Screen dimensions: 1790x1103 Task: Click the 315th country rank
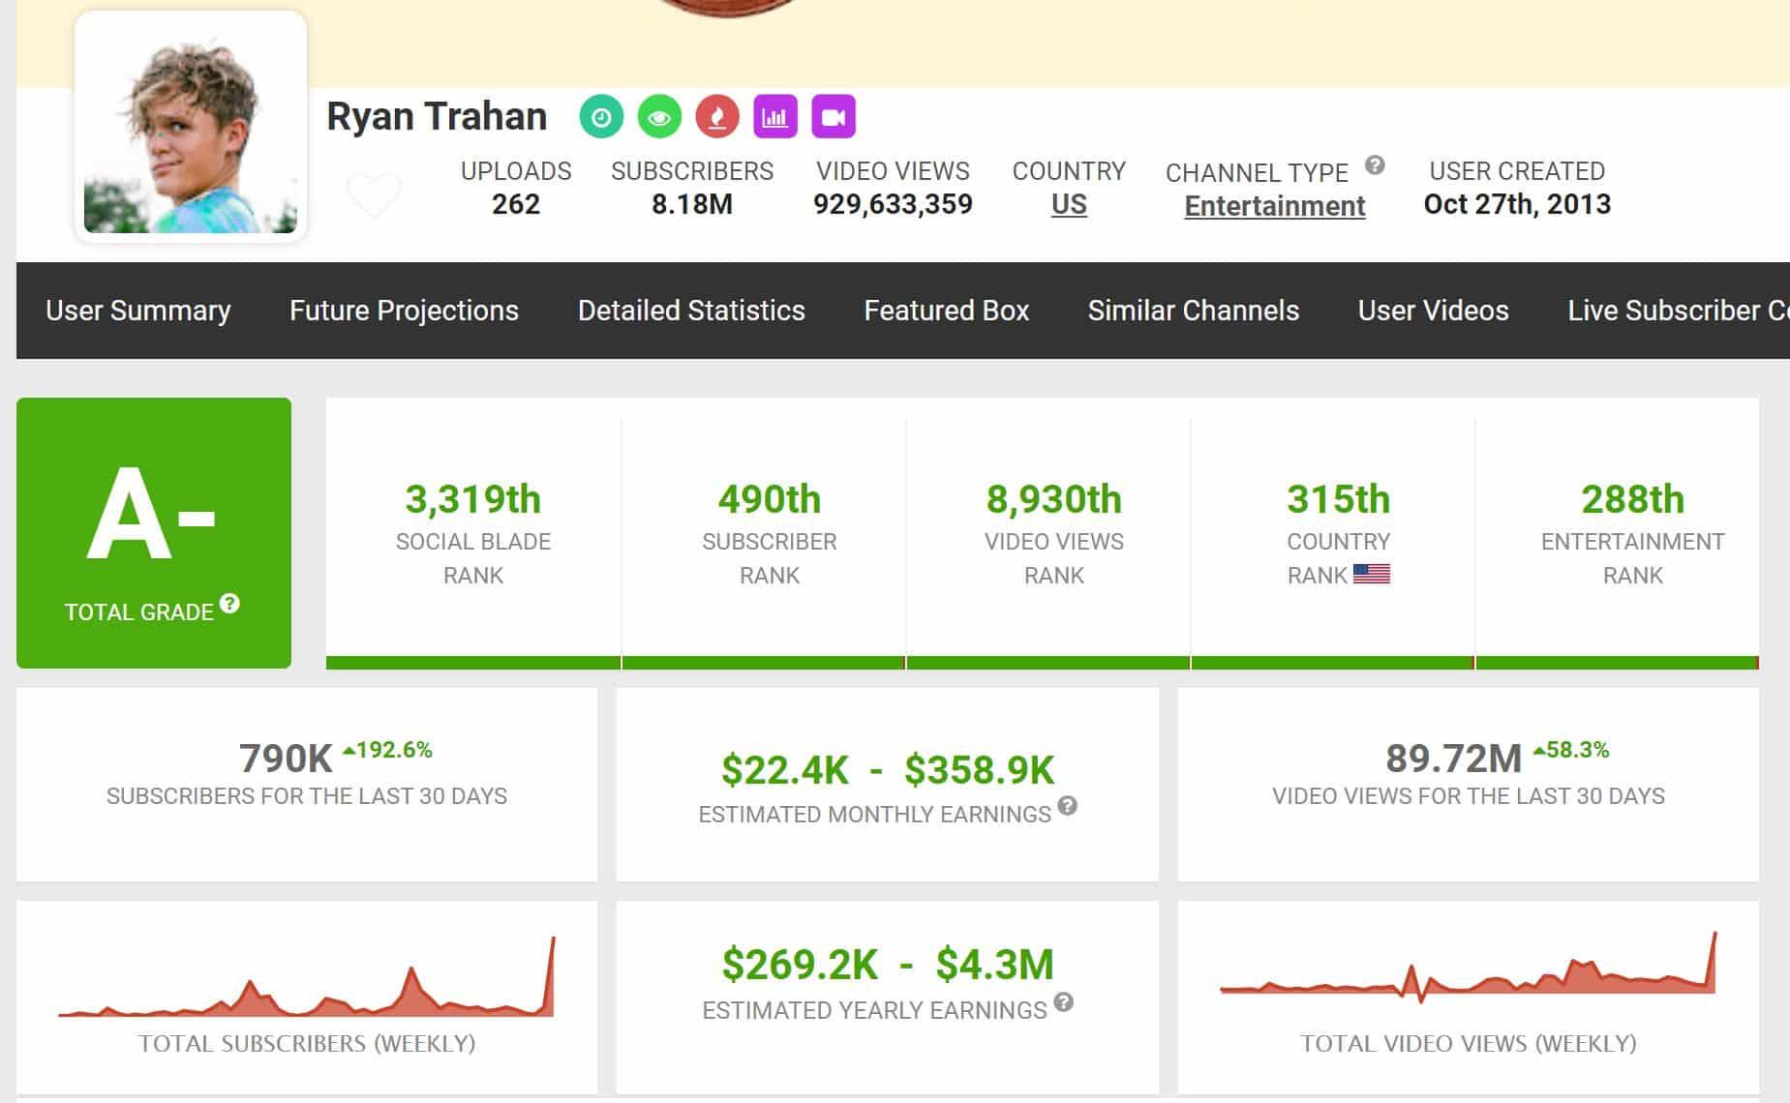pyautogui.click(x=1339, y=499)
